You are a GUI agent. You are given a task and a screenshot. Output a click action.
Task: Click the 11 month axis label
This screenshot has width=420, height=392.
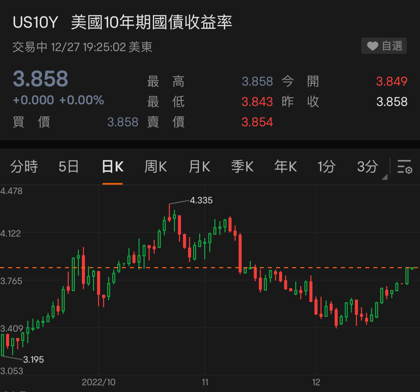pyautogui.click(x=205, y=382)
